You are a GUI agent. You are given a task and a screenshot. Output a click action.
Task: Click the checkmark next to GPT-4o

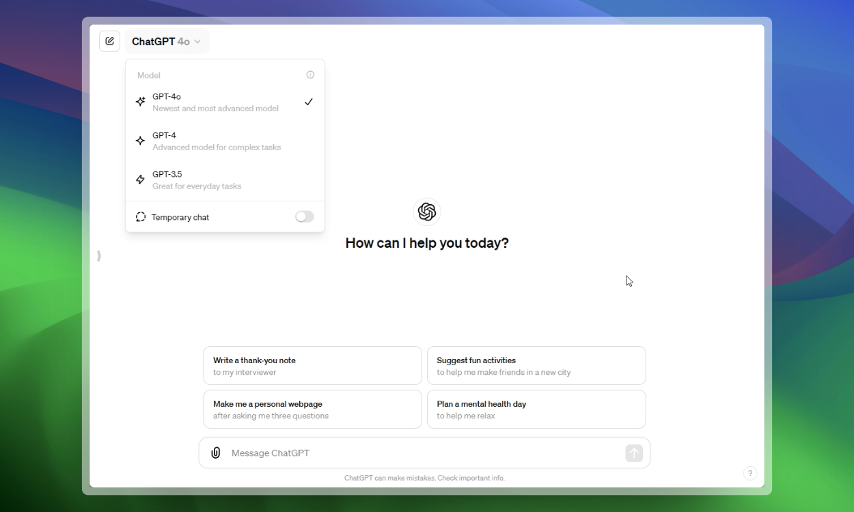[309, 102]
